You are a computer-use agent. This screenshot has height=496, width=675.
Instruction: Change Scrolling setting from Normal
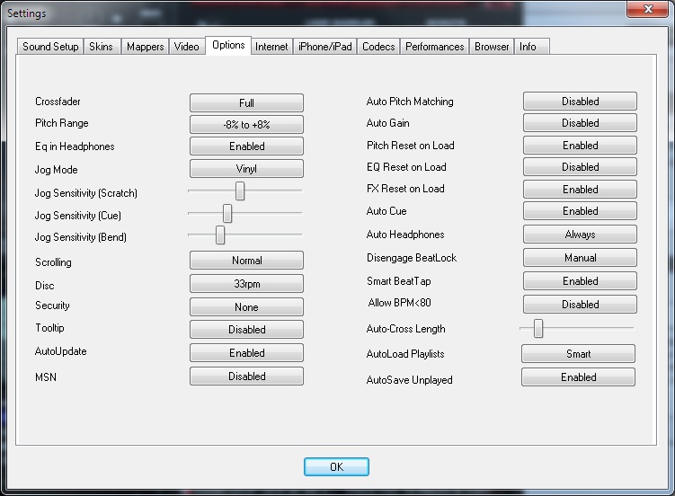click(246, 261)
